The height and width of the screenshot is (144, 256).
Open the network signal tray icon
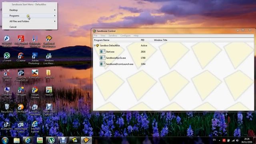coord(233,140)
